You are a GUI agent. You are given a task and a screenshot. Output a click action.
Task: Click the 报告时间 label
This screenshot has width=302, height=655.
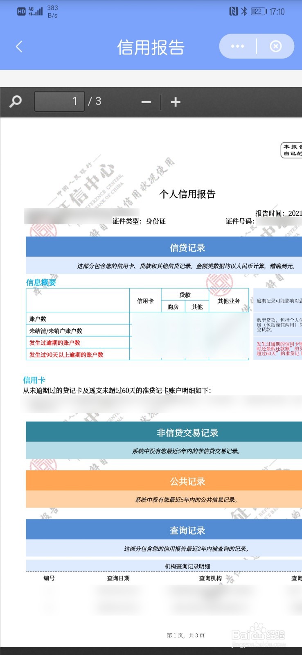270,213
